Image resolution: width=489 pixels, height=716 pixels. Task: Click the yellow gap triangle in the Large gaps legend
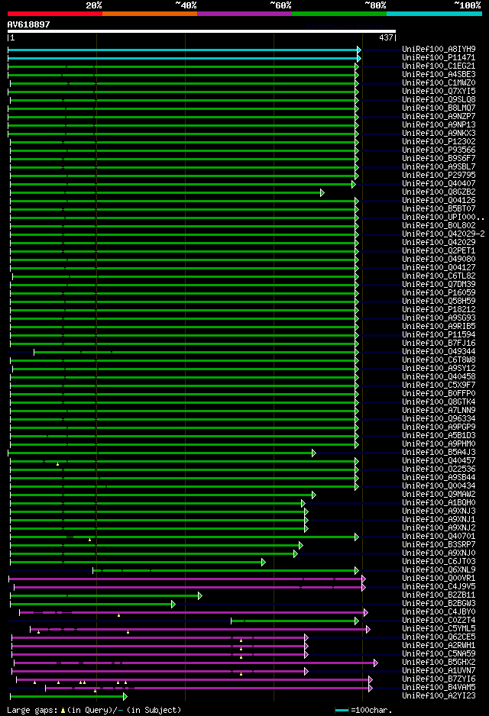pyautogui.click(x=63, y=711)
